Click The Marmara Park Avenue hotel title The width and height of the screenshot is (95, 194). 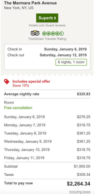30,3
